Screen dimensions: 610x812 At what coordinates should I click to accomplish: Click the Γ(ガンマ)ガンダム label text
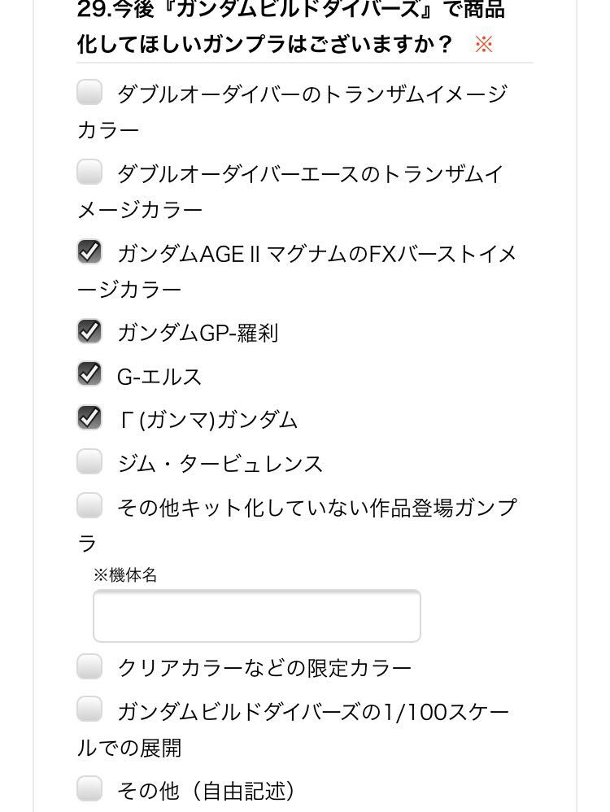207,420
